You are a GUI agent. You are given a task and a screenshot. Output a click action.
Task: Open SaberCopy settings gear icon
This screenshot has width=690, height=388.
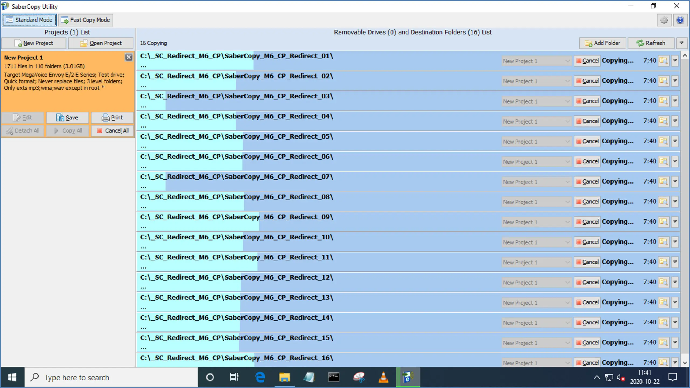point(664,20)
